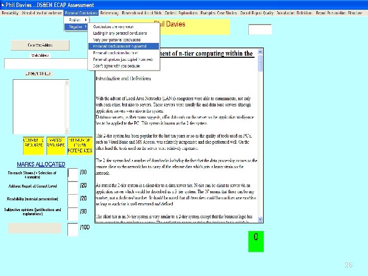Image resolution: width=368 pixels, height=276 pixels.
Task: Choose 'Very poor personal conclusions'
Action: point(124,40)
